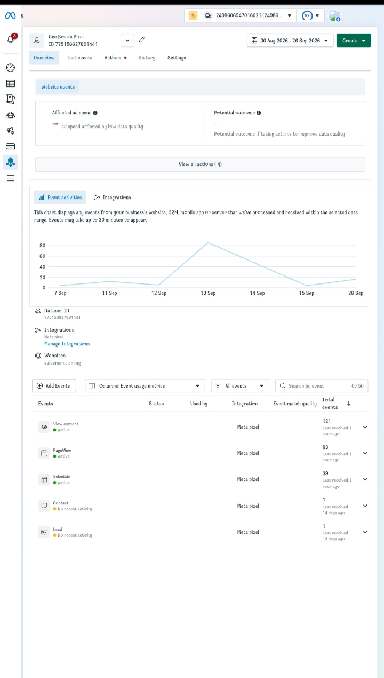
Task: Open the billing card icon in sidebar
Action: 11,146
